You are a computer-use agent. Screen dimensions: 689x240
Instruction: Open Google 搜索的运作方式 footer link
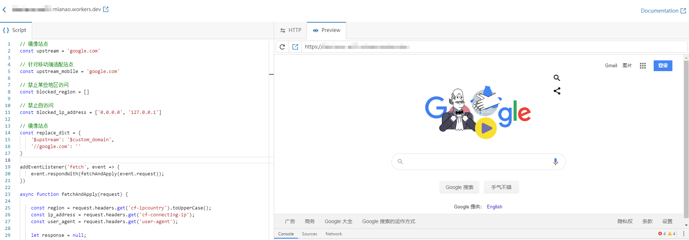(389, 221)
